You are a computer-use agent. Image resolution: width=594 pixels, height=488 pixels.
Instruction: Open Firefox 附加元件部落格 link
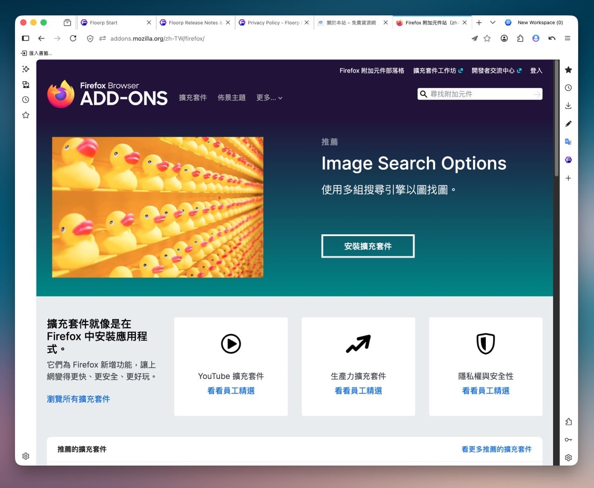pyautogui.click(x=372, y=71)
